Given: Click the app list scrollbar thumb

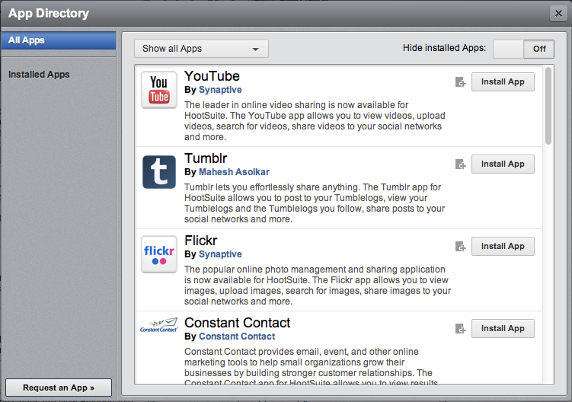Looking at the screenshot, I should point(548,106).
